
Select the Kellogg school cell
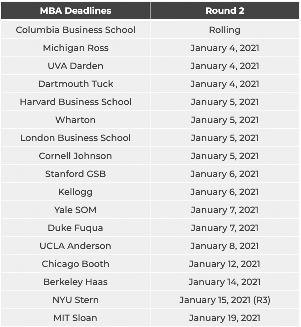[76, 192]
